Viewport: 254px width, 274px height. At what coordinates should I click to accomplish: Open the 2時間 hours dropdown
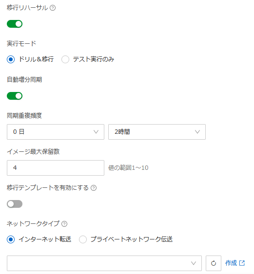tap(157, 132)
